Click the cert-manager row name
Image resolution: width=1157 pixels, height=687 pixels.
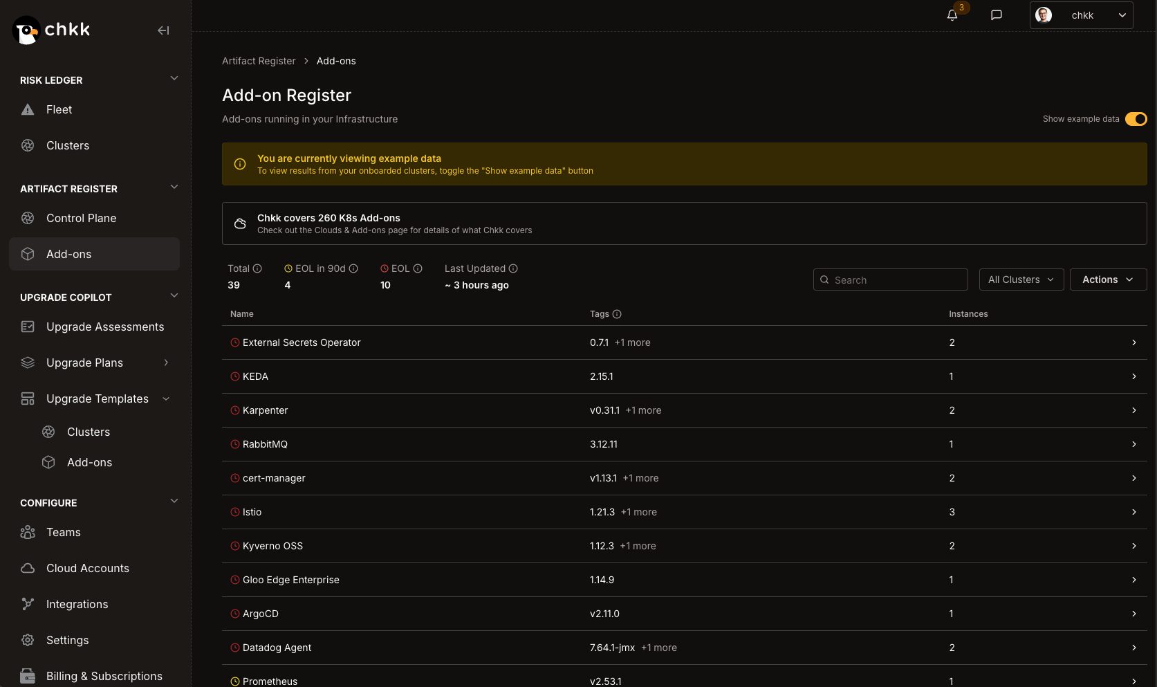coord(274,478)
